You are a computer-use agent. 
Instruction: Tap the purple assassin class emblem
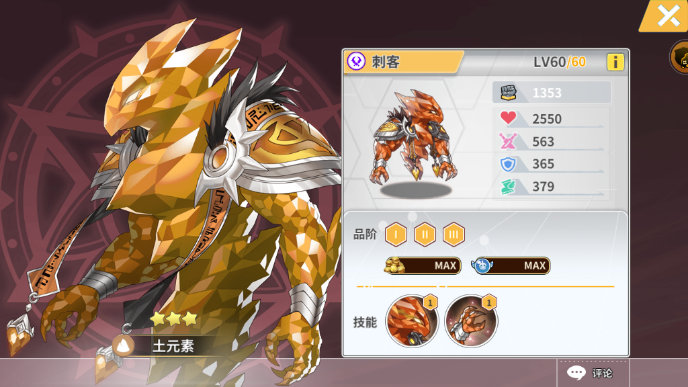pos(356,61)
